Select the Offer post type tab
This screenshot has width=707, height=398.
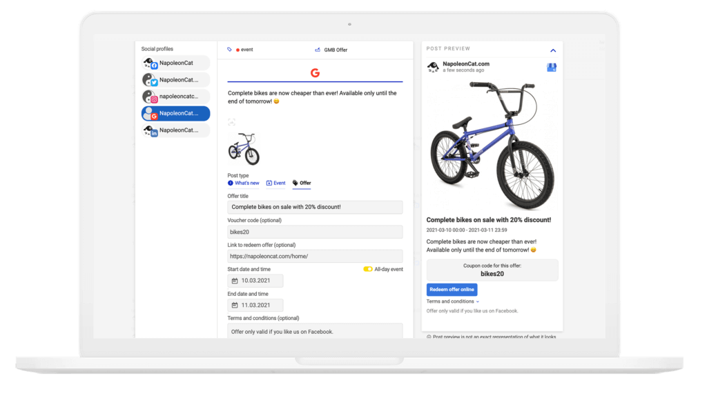tap(302, 183)
